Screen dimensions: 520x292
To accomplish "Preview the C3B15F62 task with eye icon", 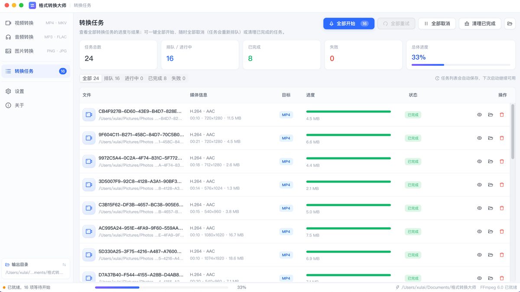I will (479, 208).
